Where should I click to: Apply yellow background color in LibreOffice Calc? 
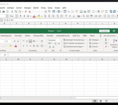(39, 16)
